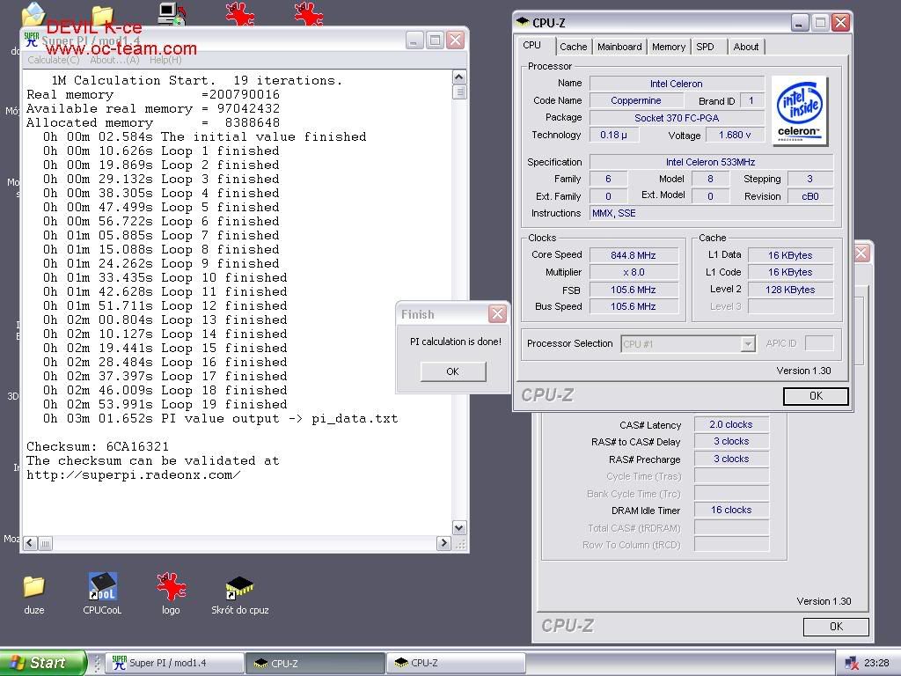
Task: Activate the second CPU-Z taskbar button
Action: point(457,663)
